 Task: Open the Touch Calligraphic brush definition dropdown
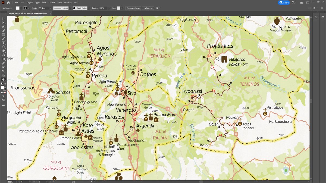click(x=89, y=8)
